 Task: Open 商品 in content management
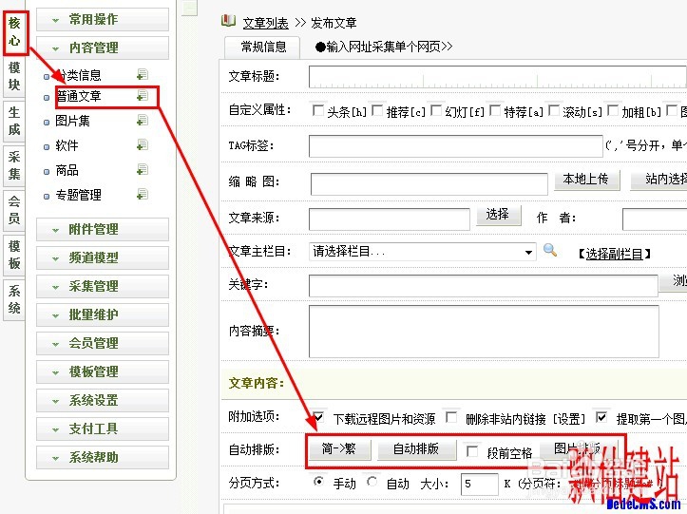[x=67, y=170]
